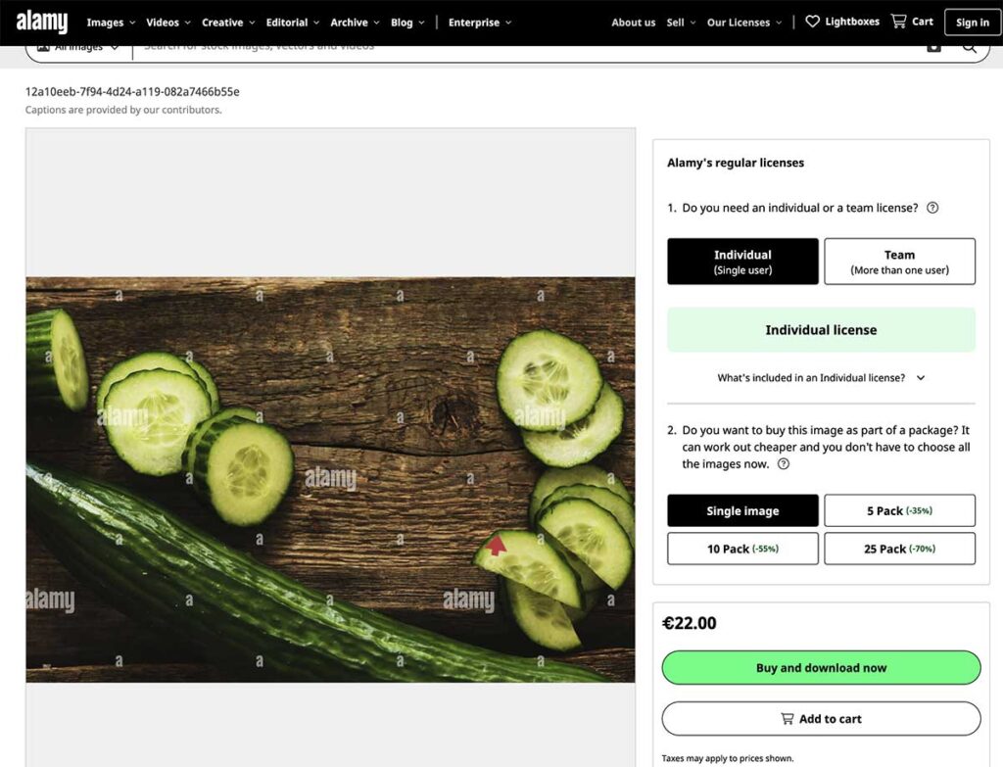The height and width of the screenshot is (767, 1003).
Task: Click the cart icon in Add to cart
Action: click(x=787, y=719)
